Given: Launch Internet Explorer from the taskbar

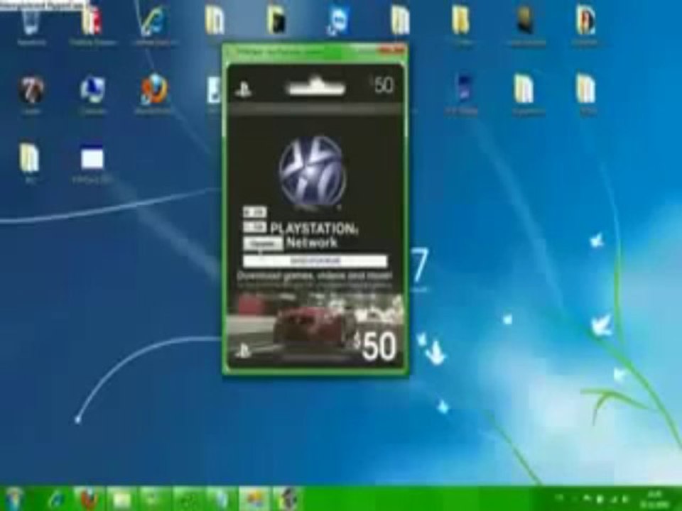Looking at the screenshot, I should 57,499.
